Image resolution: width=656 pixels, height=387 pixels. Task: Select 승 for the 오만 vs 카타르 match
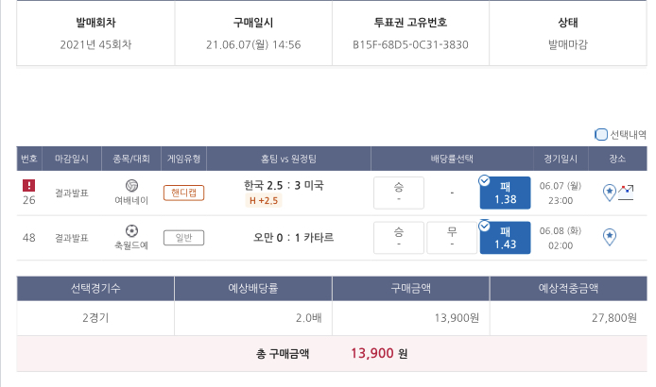point(398,237)
